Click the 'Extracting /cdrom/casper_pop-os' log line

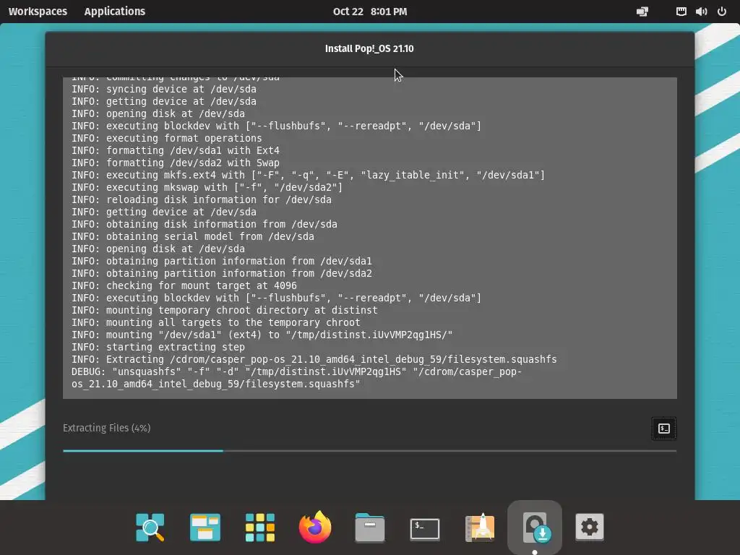tap(314, 360)
